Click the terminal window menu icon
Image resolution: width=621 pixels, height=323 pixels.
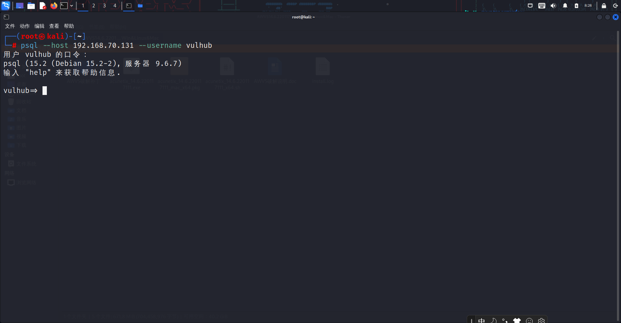[6, 17]
